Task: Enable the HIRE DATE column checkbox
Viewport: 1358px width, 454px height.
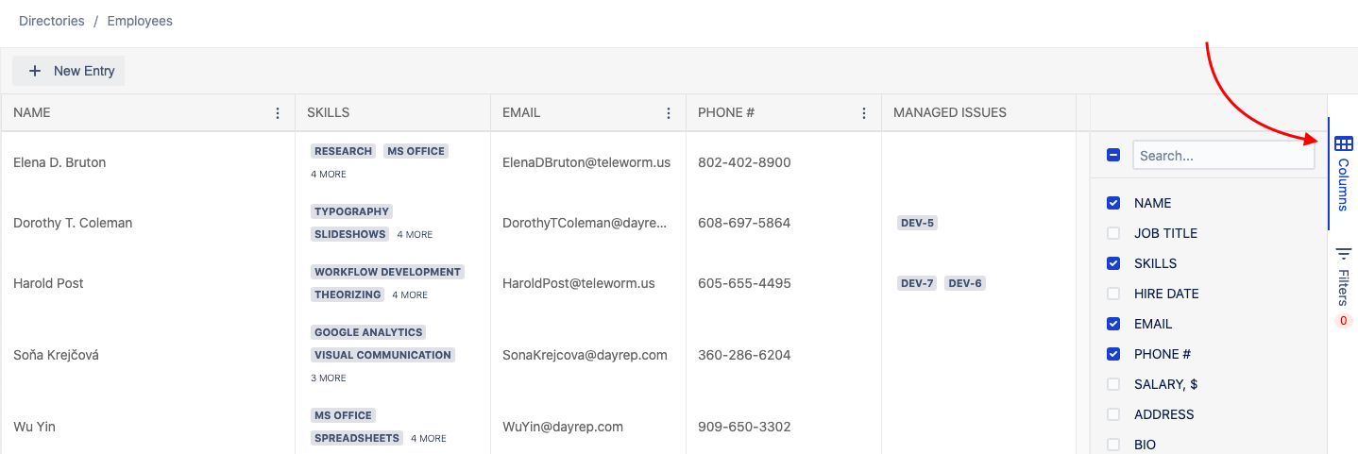Action: point(1113,294)
